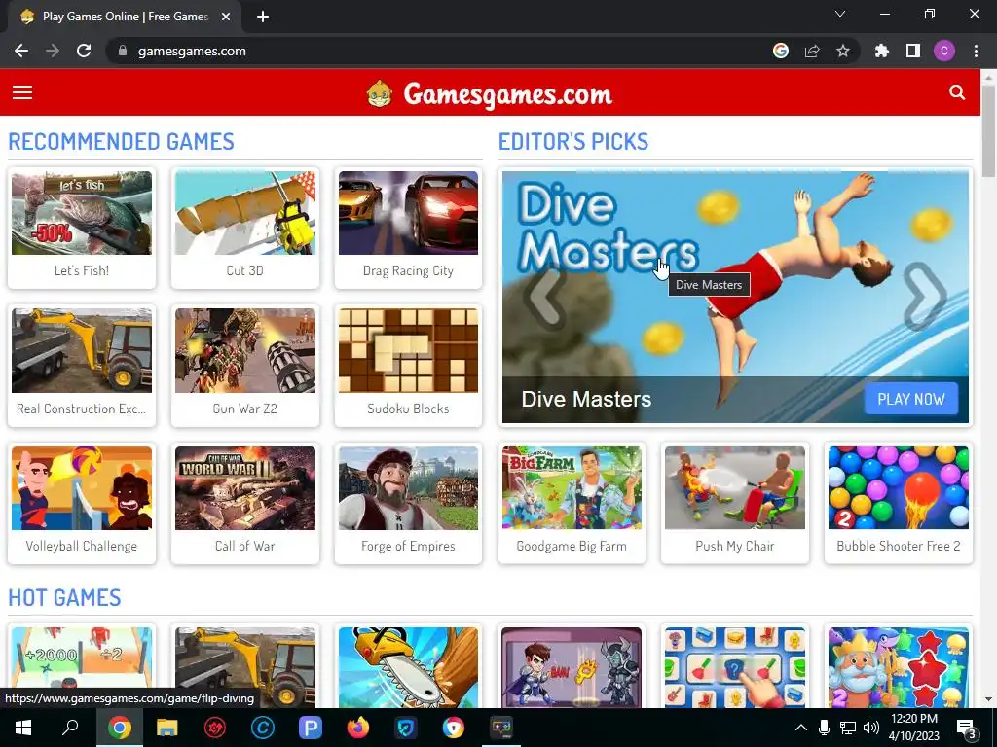Open the Volleyball Challenge game
The width and height of the screenshot is (997, 747).
[82, 503]
